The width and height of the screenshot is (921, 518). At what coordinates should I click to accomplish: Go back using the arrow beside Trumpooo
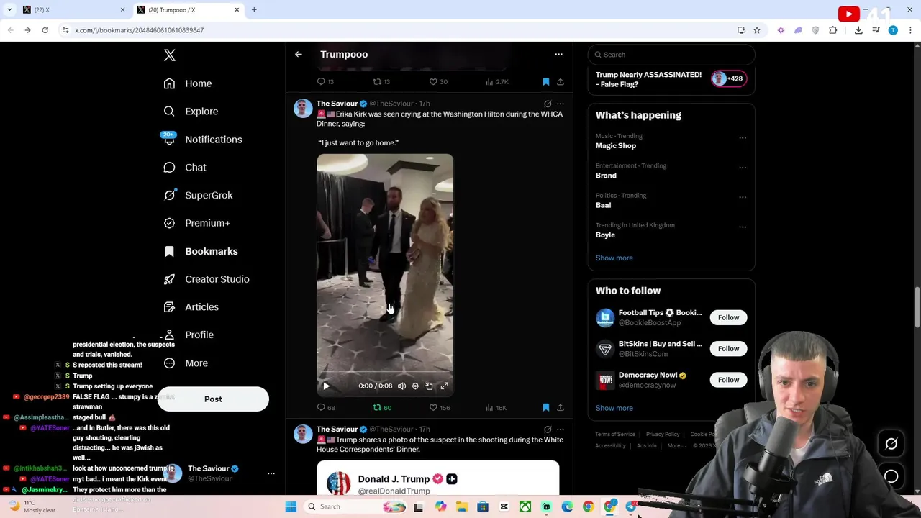[299, 54]
